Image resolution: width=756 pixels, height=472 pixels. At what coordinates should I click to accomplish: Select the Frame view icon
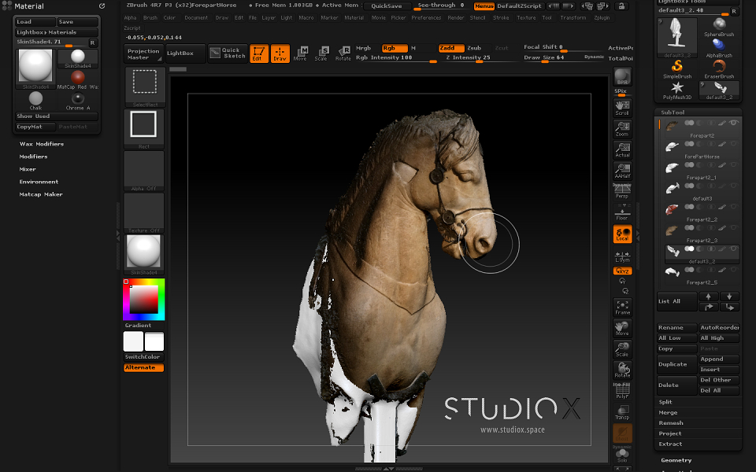point(622,308)
